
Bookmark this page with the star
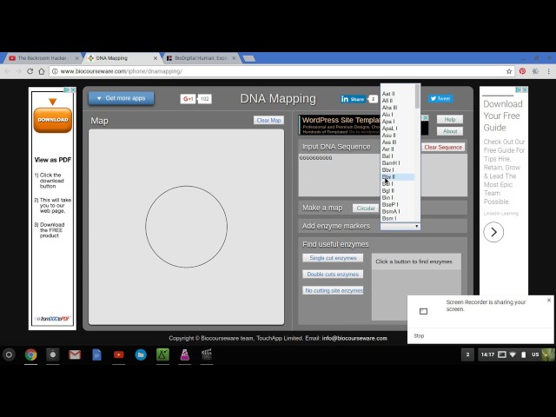click(509, 71)
